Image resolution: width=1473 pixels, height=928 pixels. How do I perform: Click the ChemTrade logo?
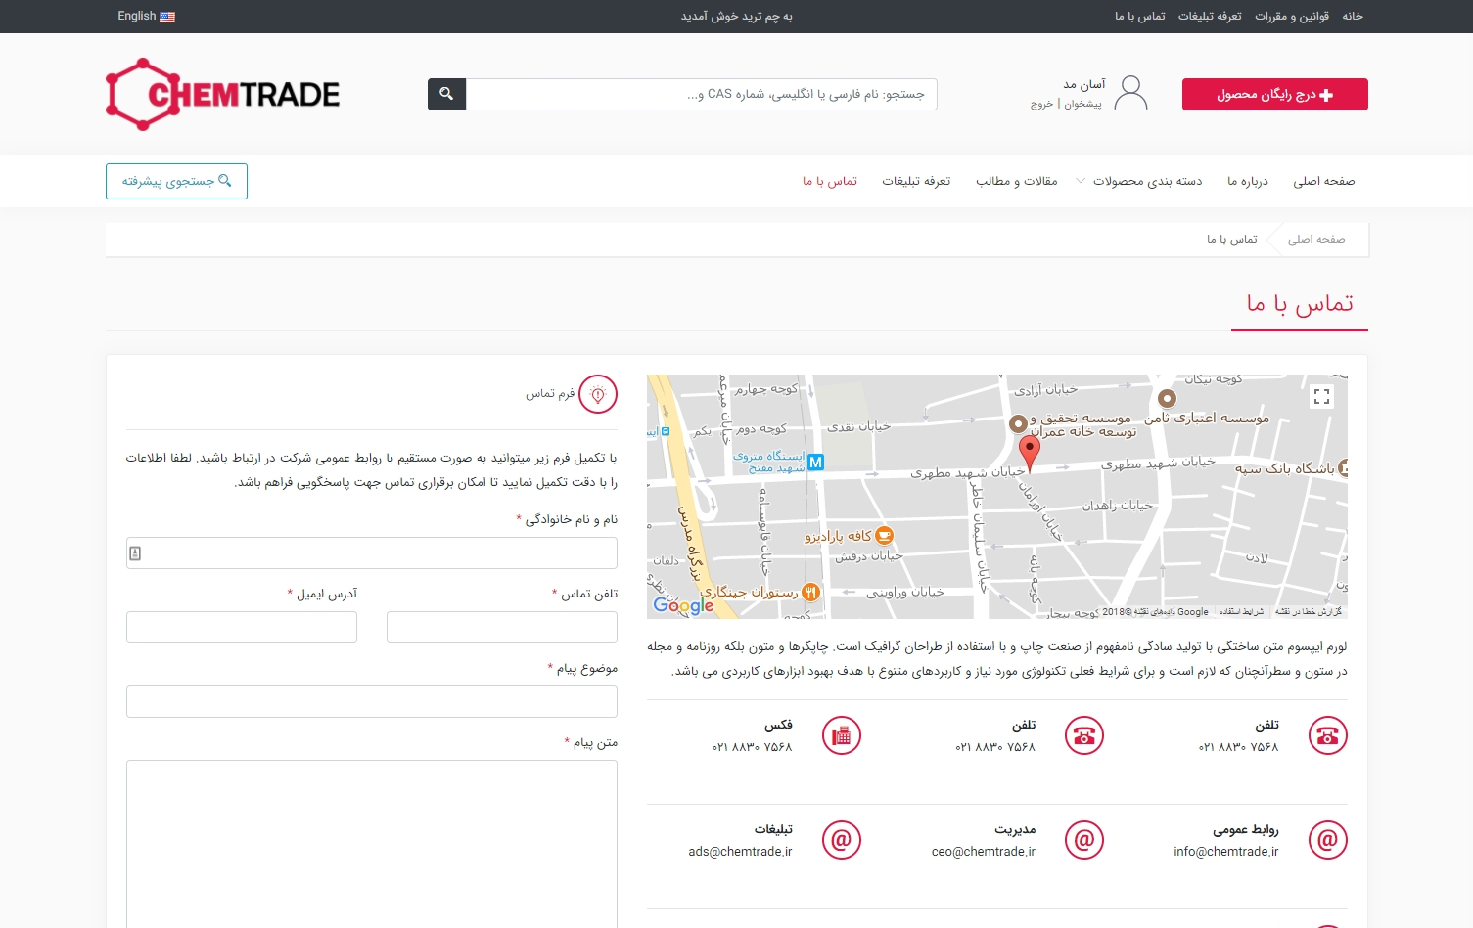[x=223, y=94]
